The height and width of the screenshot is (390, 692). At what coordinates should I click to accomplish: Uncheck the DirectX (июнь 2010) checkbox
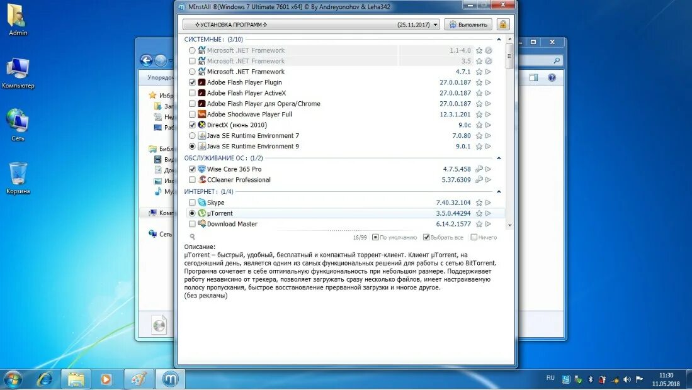192,125
